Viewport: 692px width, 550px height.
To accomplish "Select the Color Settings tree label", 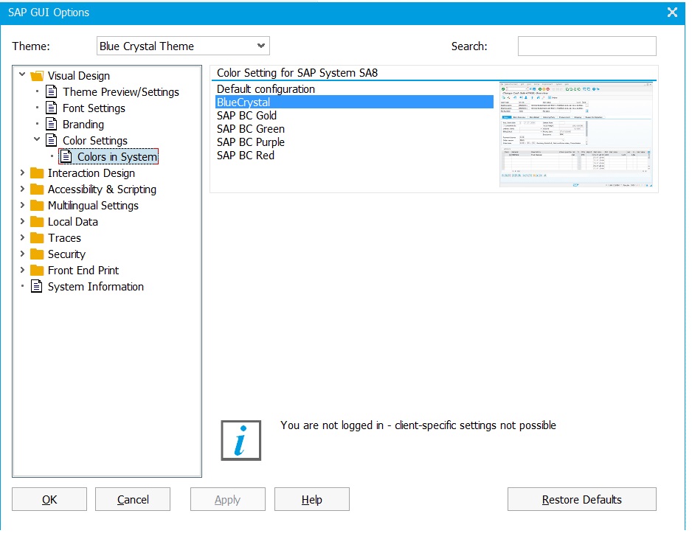I will point(95,140).
